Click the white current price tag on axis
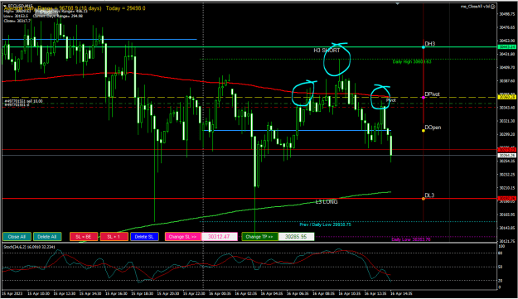Viewport: 518px width, 299px height. coord(506,156)
